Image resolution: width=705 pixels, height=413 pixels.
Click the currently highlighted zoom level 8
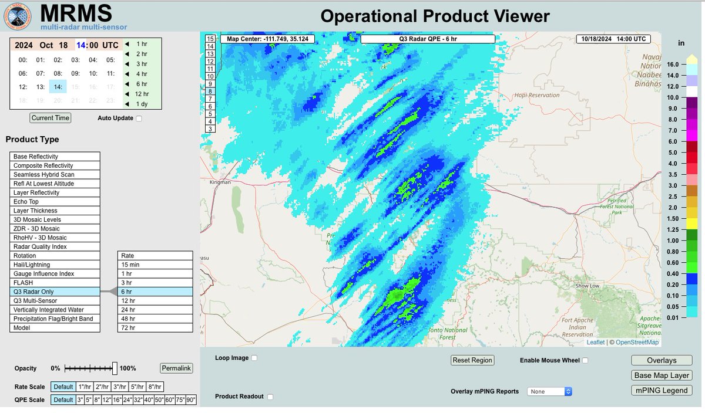coord(209,92)
